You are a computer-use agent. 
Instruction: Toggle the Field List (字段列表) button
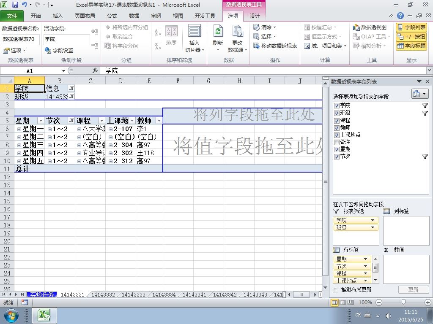pyautogui.click(x=411, y=27)
